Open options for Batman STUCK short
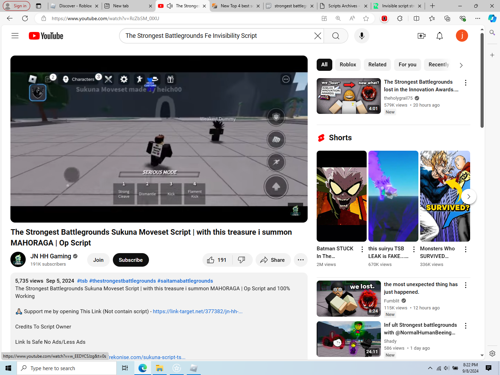Viewport: 500px width, 375px height. coord(362,249)
